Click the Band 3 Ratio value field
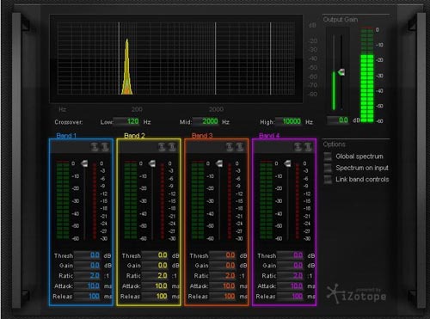Viewport: 430px width, 319px height. click(x=223, y=276)
